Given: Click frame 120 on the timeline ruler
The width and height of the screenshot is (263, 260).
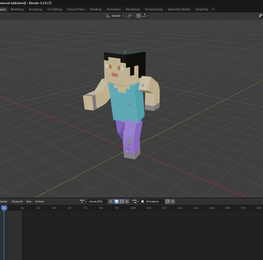Looking at the screenshot, I should click(x=148, y=208).
